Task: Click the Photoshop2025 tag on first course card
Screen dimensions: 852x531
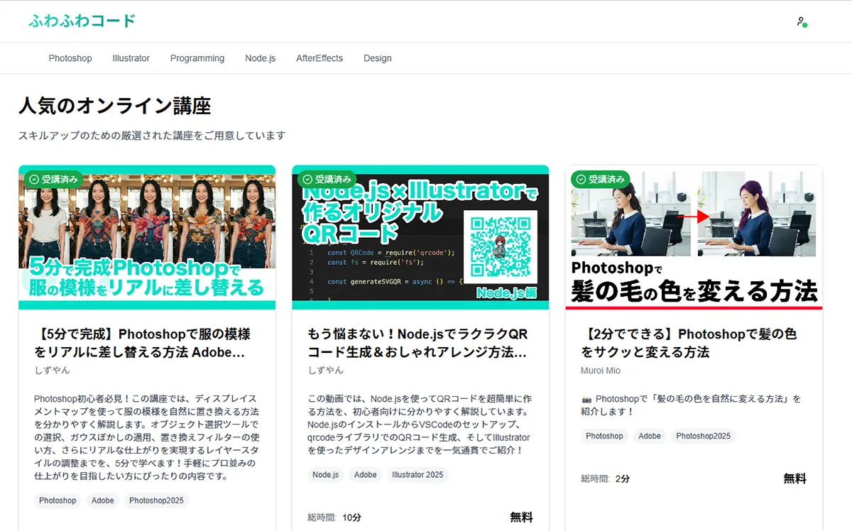Action: point(156,500)
